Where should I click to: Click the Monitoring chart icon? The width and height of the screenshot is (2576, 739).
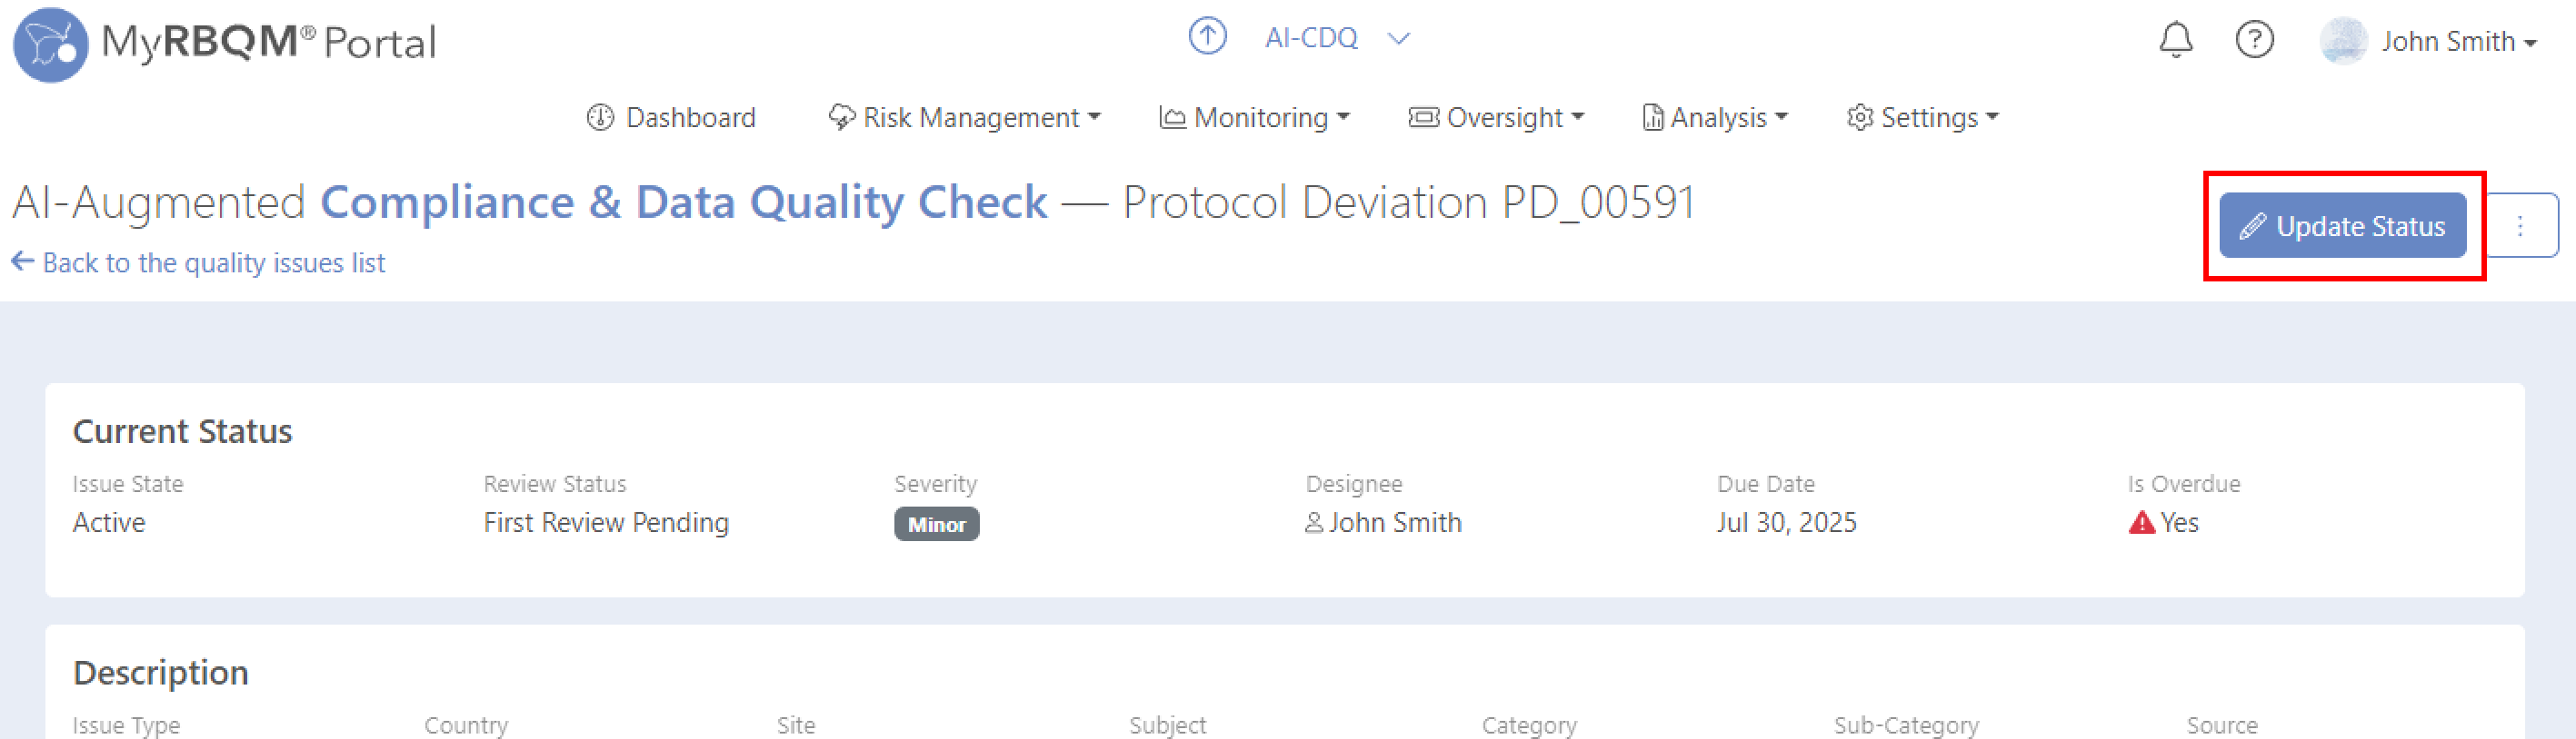pos(1172,118)
